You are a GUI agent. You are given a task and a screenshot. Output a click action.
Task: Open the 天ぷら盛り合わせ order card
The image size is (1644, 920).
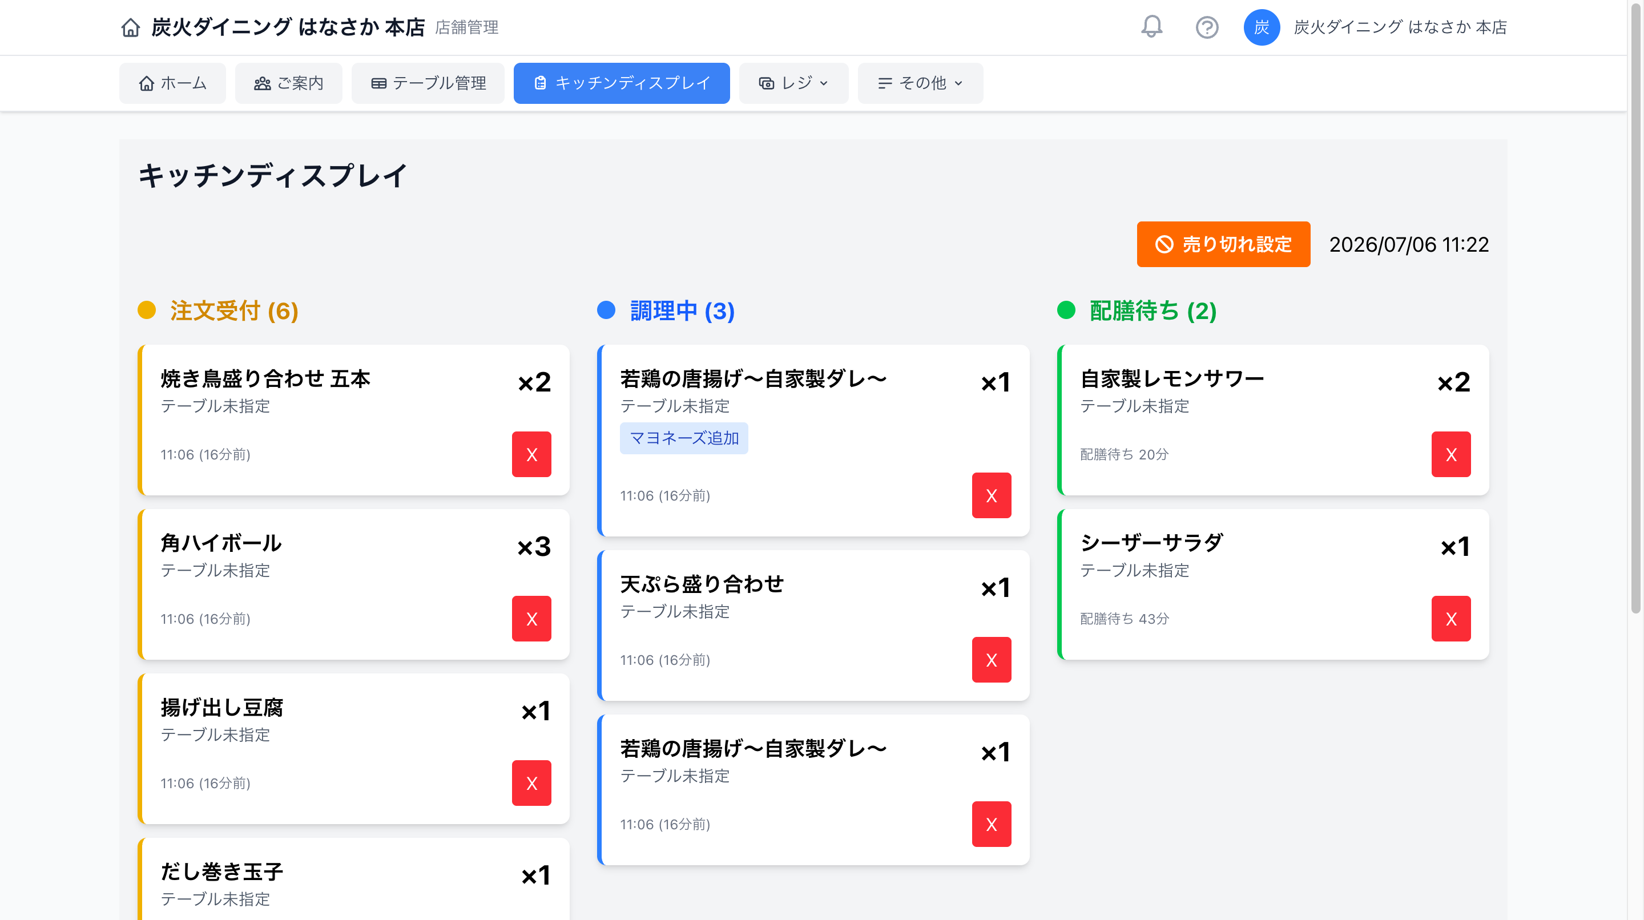[813, 626]
